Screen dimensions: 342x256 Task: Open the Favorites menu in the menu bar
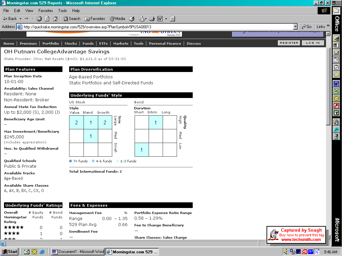coord(45,11)
